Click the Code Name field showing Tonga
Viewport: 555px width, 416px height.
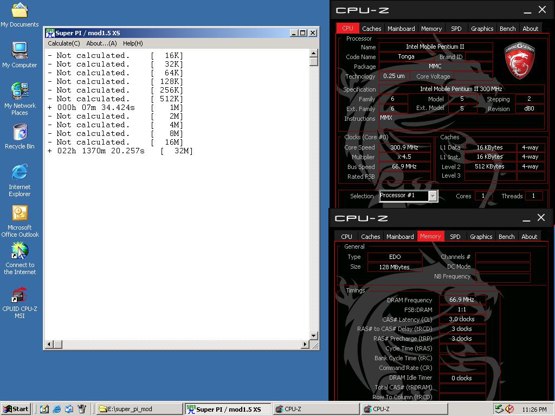click(406, 56)
